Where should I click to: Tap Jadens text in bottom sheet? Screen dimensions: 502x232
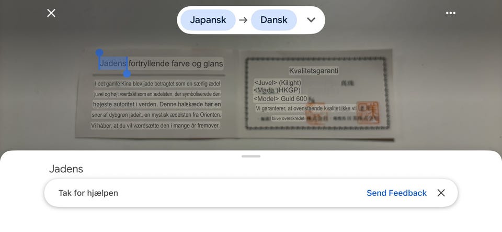pyautogui.click(x=66, y=169)
